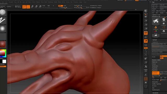Toggle the Floor grid icon

pos(146,37)
